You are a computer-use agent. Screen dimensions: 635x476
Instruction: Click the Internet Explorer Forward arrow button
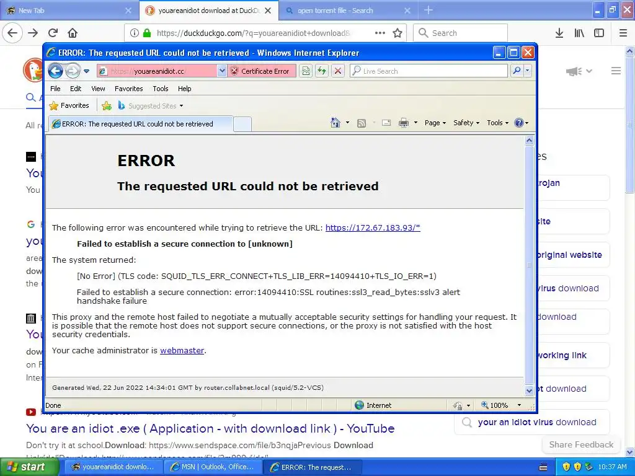pyautogui.click(x=73, y=71)
